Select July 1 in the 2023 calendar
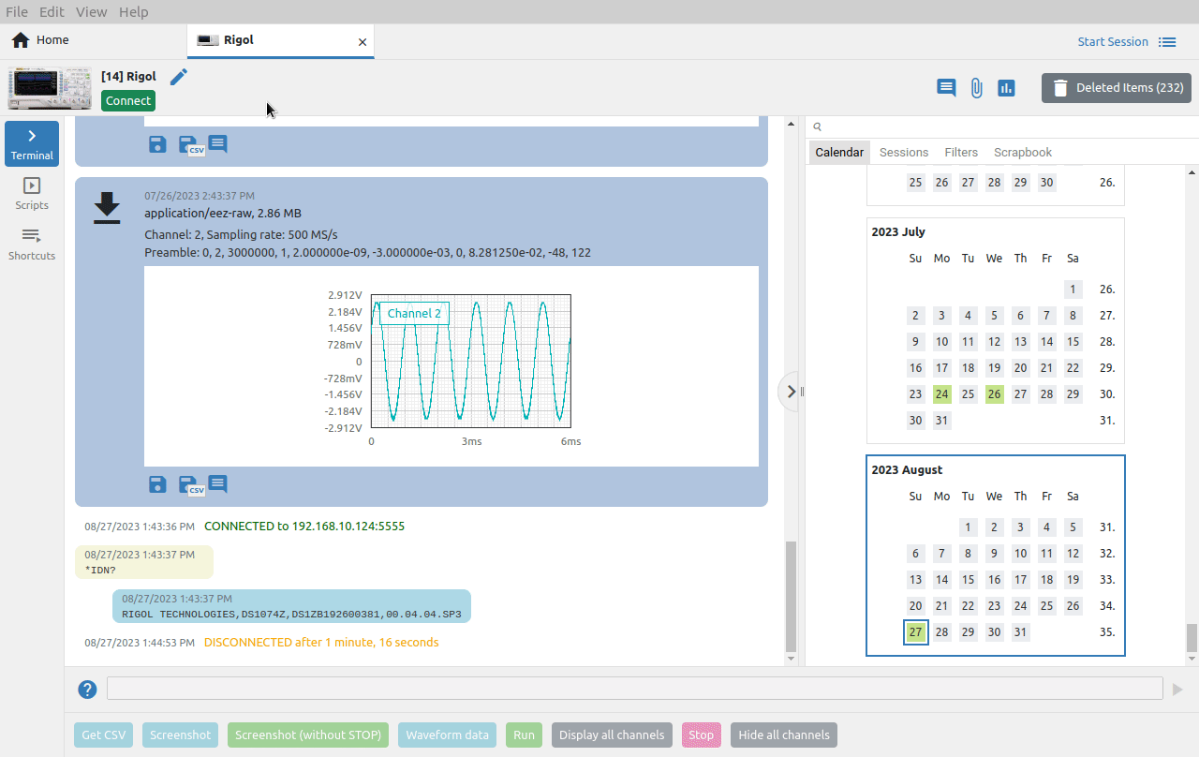 pyautogui.click(x=1073, y=289)
